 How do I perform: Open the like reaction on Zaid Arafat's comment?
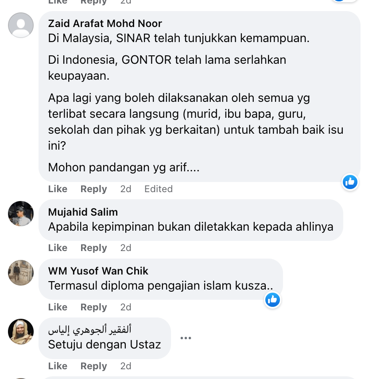(x=350, y=182)
